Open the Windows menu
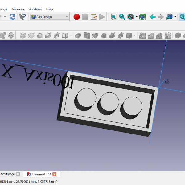185x185 pixels. 35,9
